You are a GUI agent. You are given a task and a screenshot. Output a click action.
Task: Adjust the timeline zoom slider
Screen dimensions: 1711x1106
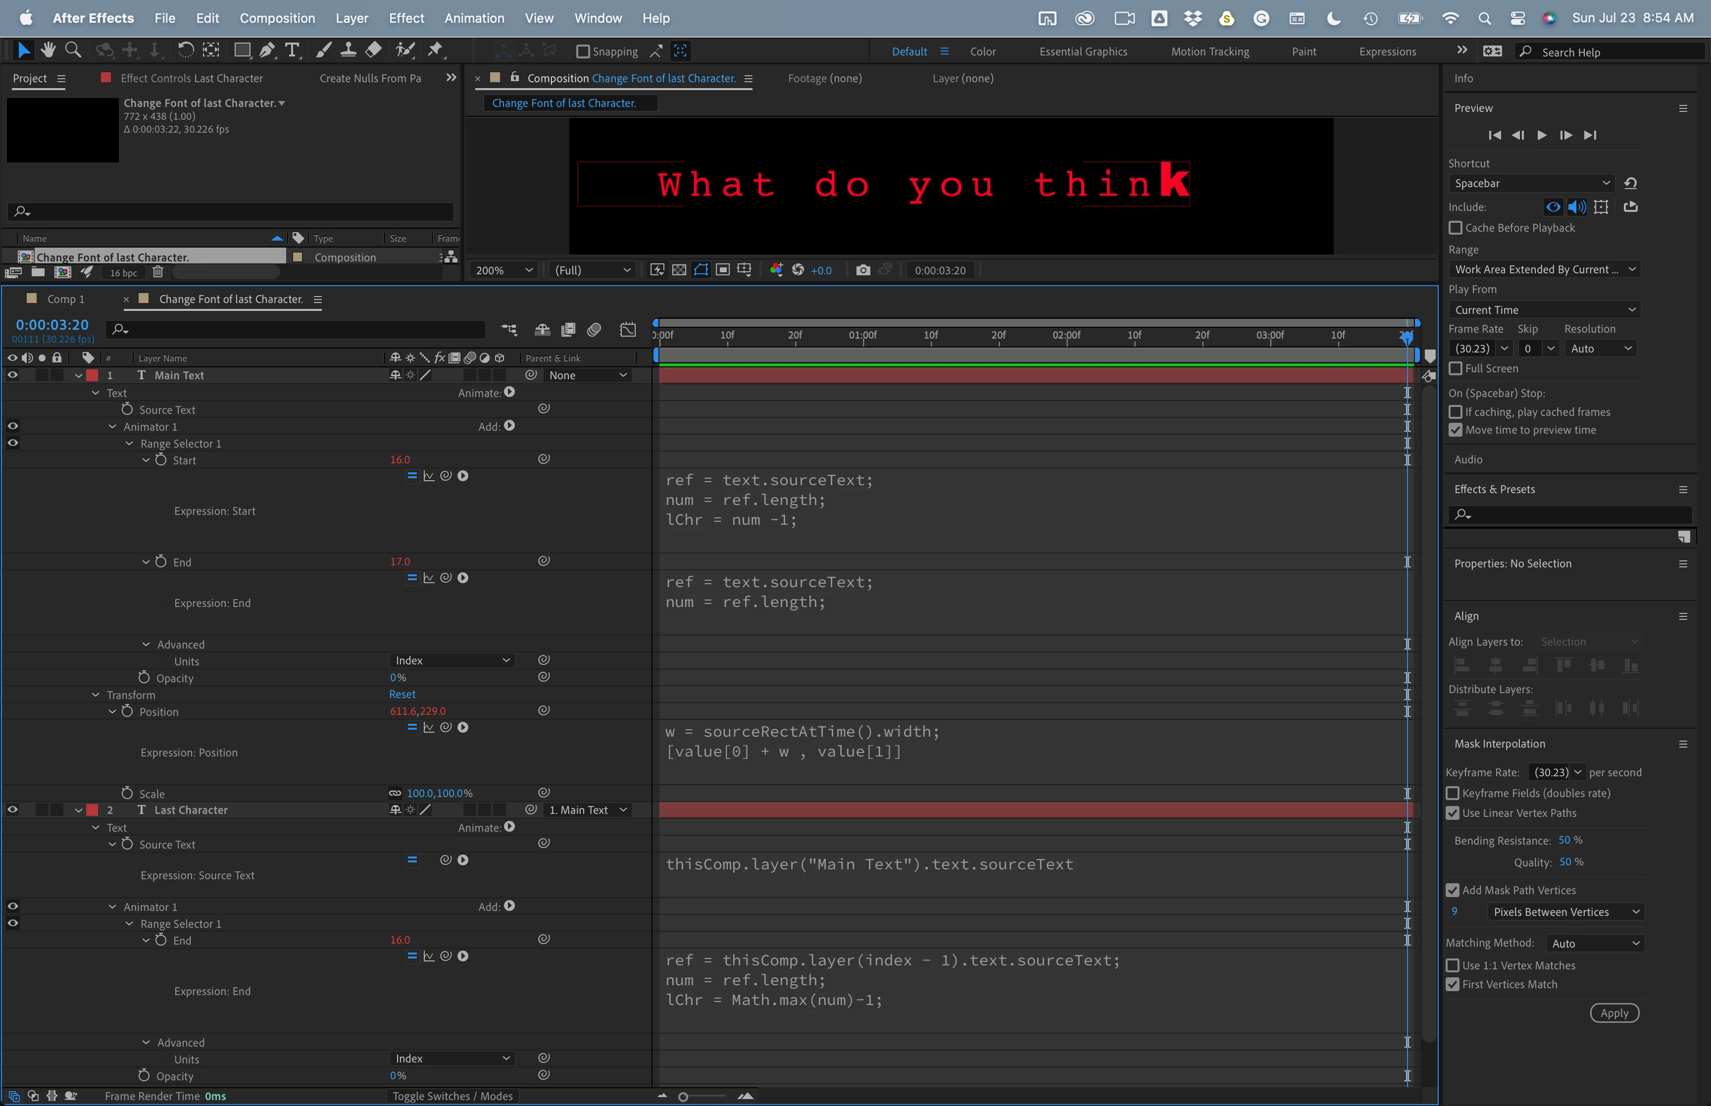pos(684,1097)
